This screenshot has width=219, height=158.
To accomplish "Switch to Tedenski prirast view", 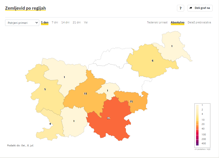I will pos(157,22).
